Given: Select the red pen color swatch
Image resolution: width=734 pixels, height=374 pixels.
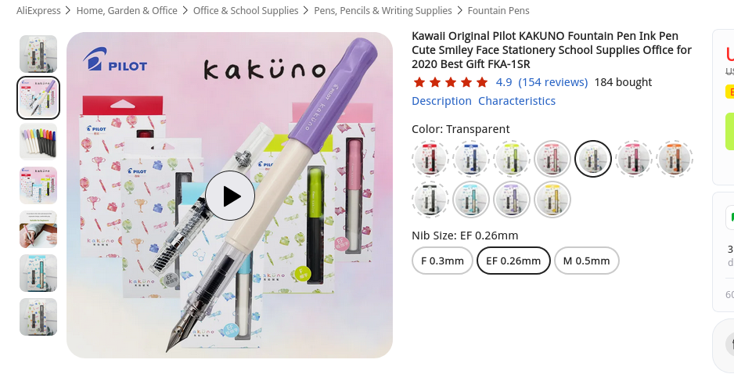Looking at the screenshot, I should (430, 159).
